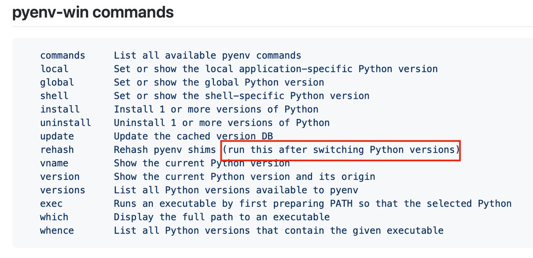Select the 'exec' command name

51,204
